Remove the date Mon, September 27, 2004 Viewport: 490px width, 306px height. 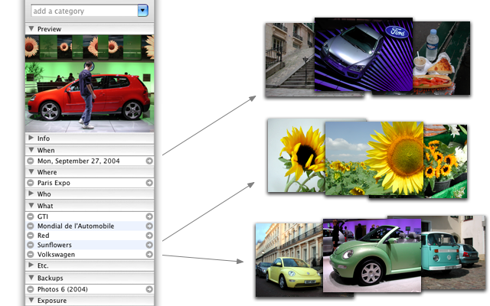[31, 161]
